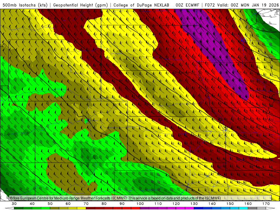Screen dimensions: 280x210
Task: Click the legend value '80'
Action: pyautogui.click(x=104, y=204)
